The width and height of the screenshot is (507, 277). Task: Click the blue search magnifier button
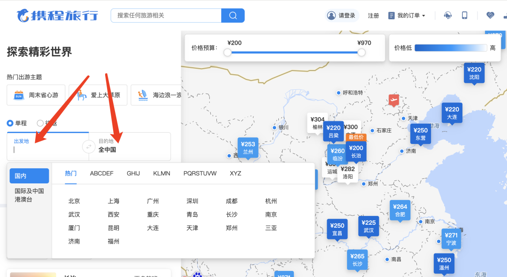[233, 16]
